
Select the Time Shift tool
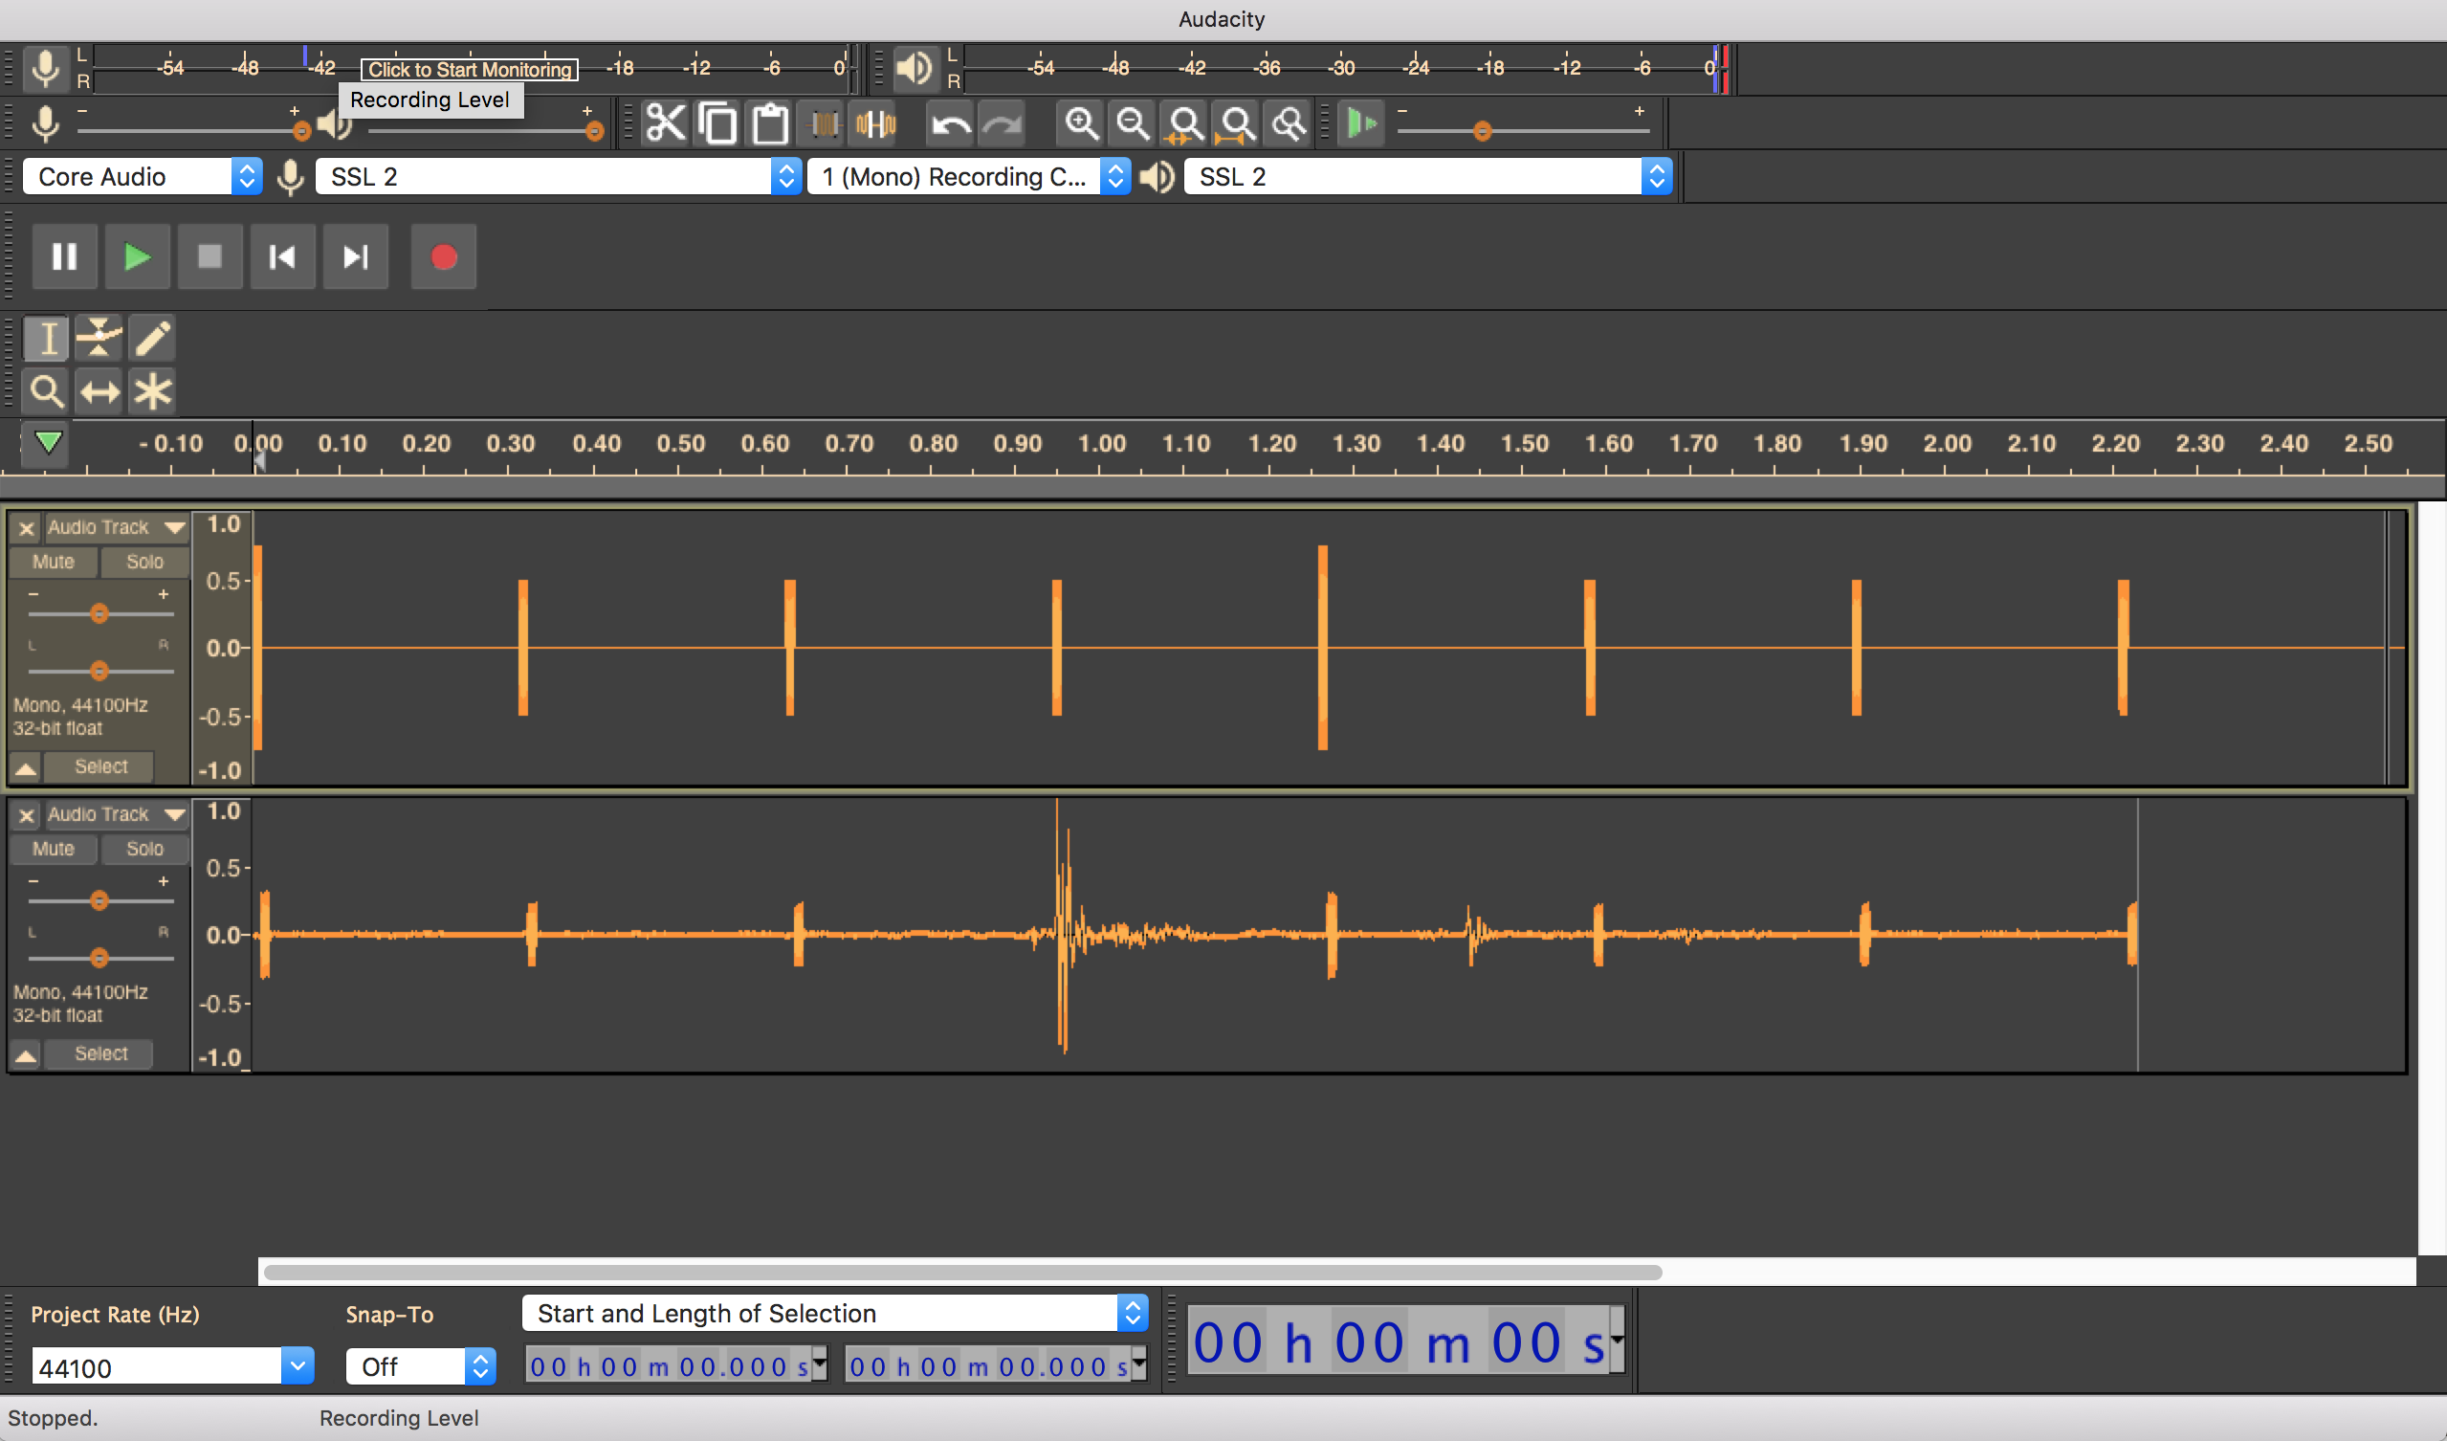[x=99, y=391]
